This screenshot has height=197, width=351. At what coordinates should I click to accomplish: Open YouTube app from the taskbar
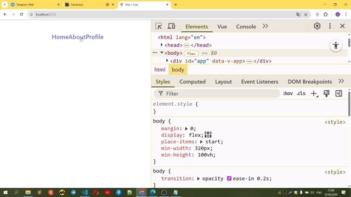click(x=107, y=192)
